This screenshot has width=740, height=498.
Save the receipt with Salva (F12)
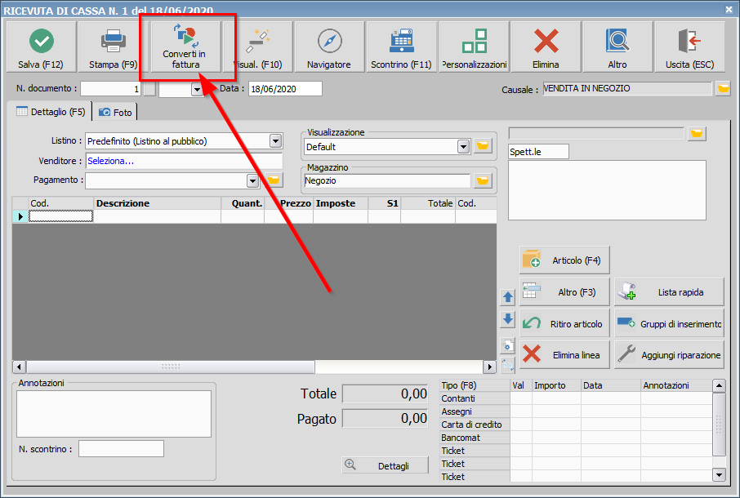(41, 47)
